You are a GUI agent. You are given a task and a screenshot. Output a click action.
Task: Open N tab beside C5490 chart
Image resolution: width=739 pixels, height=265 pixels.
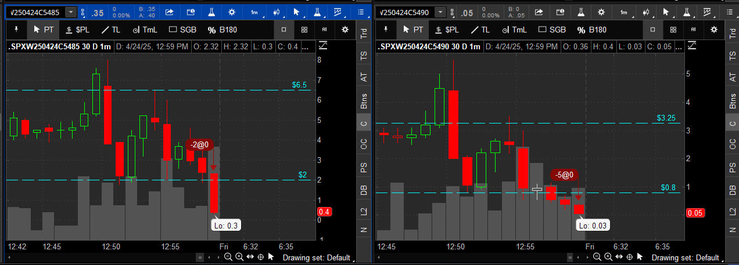[732, 230]
